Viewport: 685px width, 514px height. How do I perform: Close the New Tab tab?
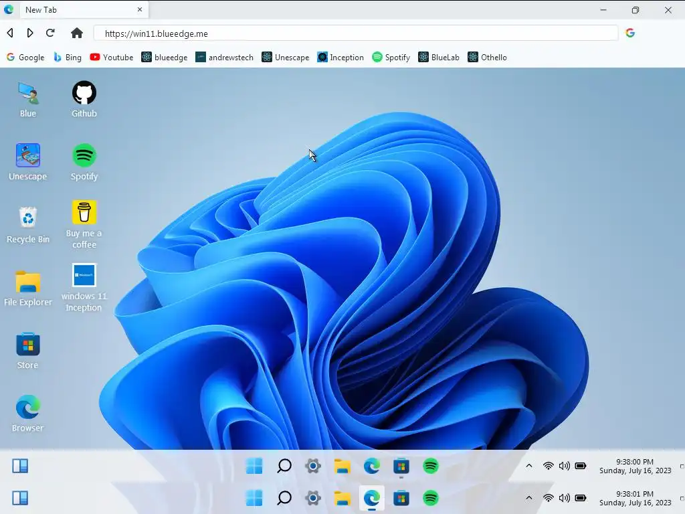140,9
